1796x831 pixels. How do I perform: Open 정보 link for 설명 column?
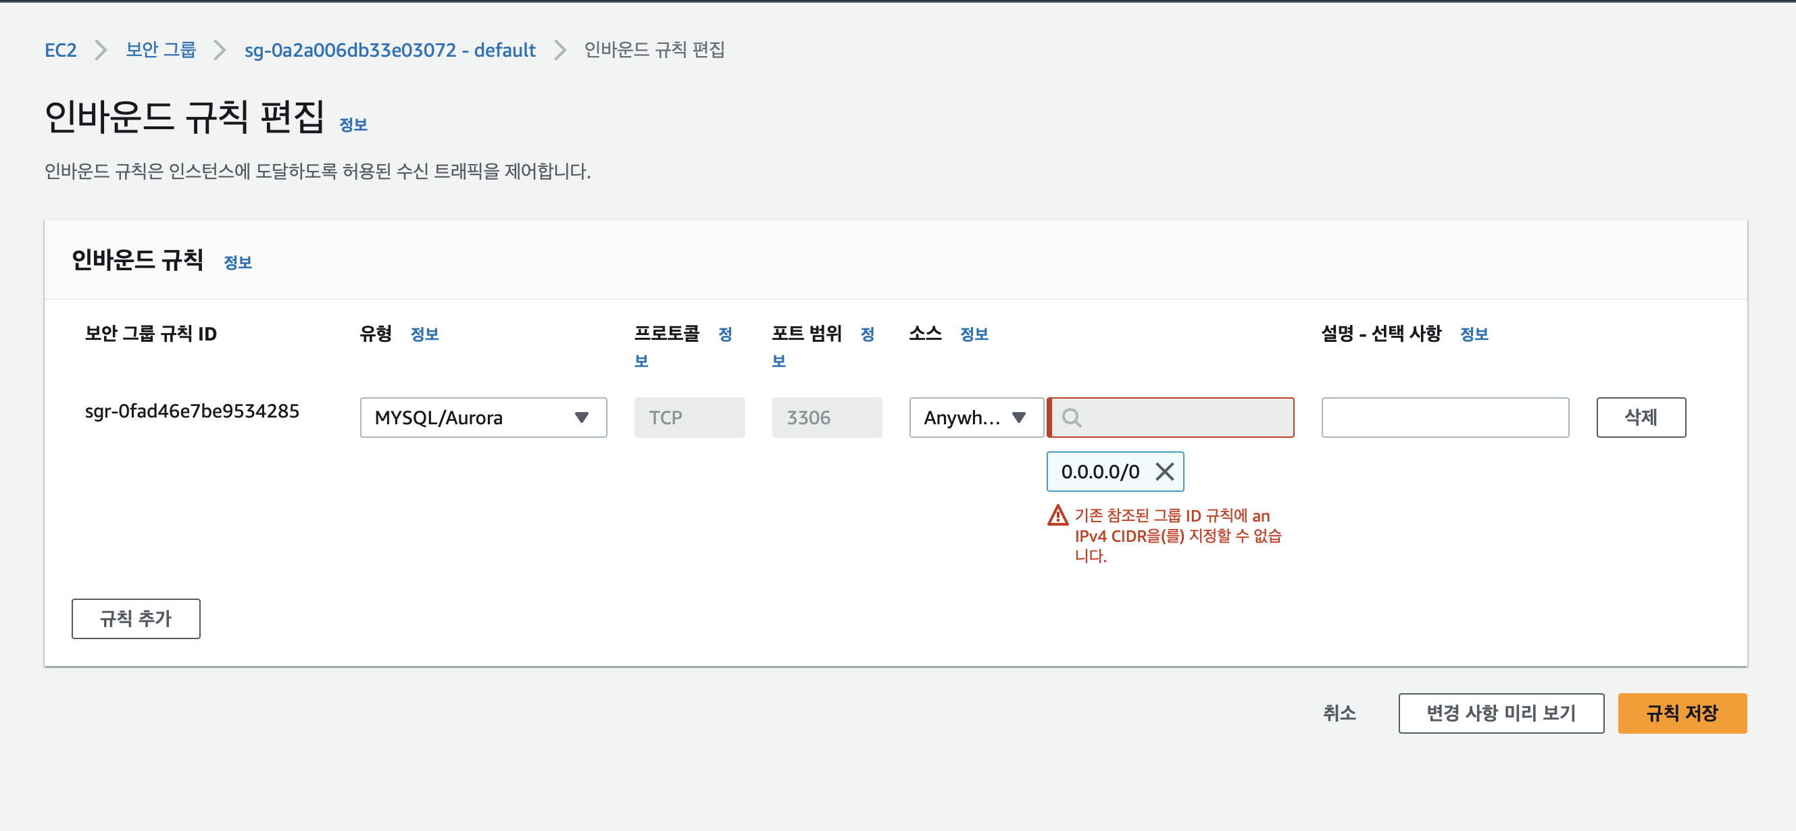click(x=1474, y=334)
